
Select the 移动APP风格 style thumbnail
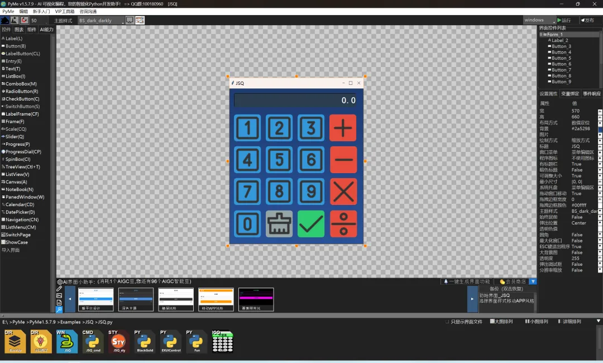tap(216, 299)
